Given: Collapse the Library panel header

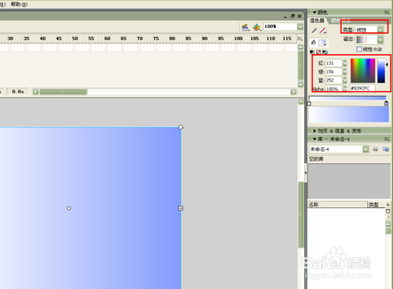Looking at the screenshot, I should click(314, 139).
